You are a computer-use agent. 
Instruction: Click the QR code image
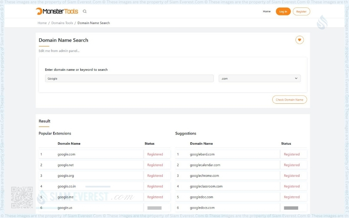coord(22,197)
